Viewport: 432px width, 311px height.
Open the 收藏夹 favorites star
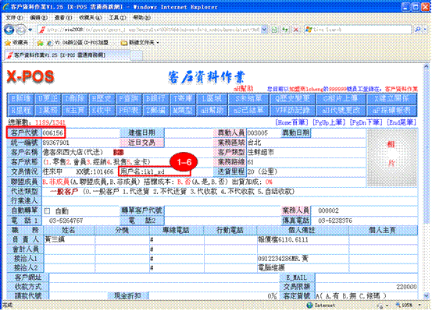click(x=16, y=43)
